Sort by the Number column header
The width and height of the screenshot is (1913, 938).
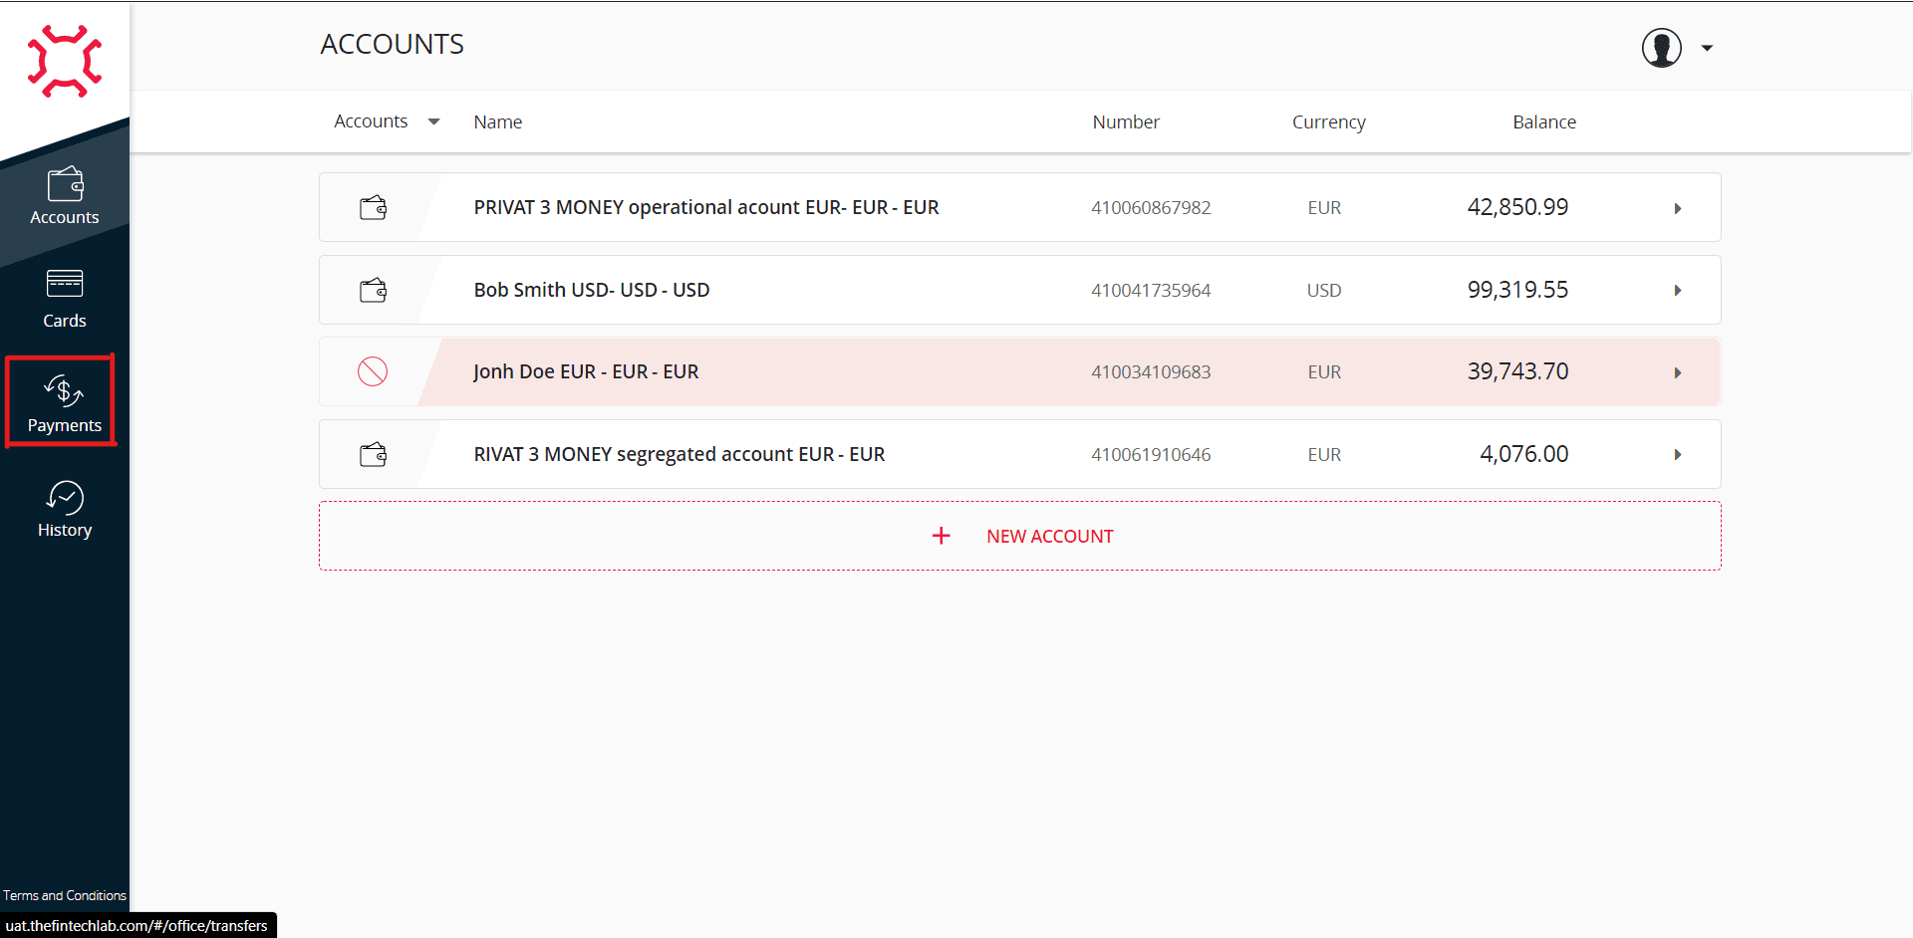[1126, 121]
